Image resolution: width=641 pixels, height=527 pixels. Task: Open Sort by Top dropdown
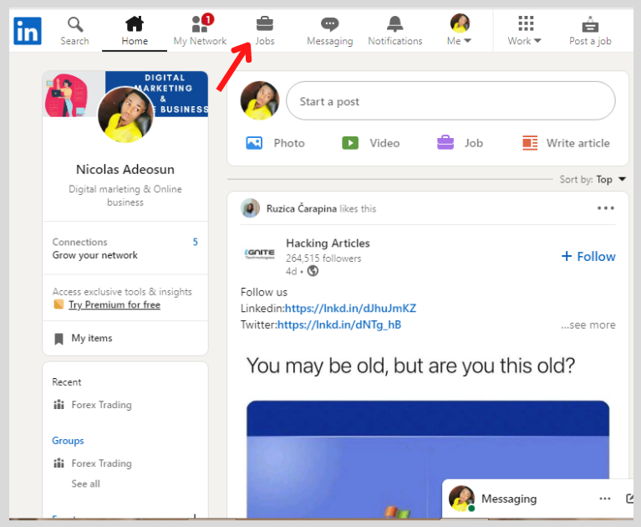593,179
